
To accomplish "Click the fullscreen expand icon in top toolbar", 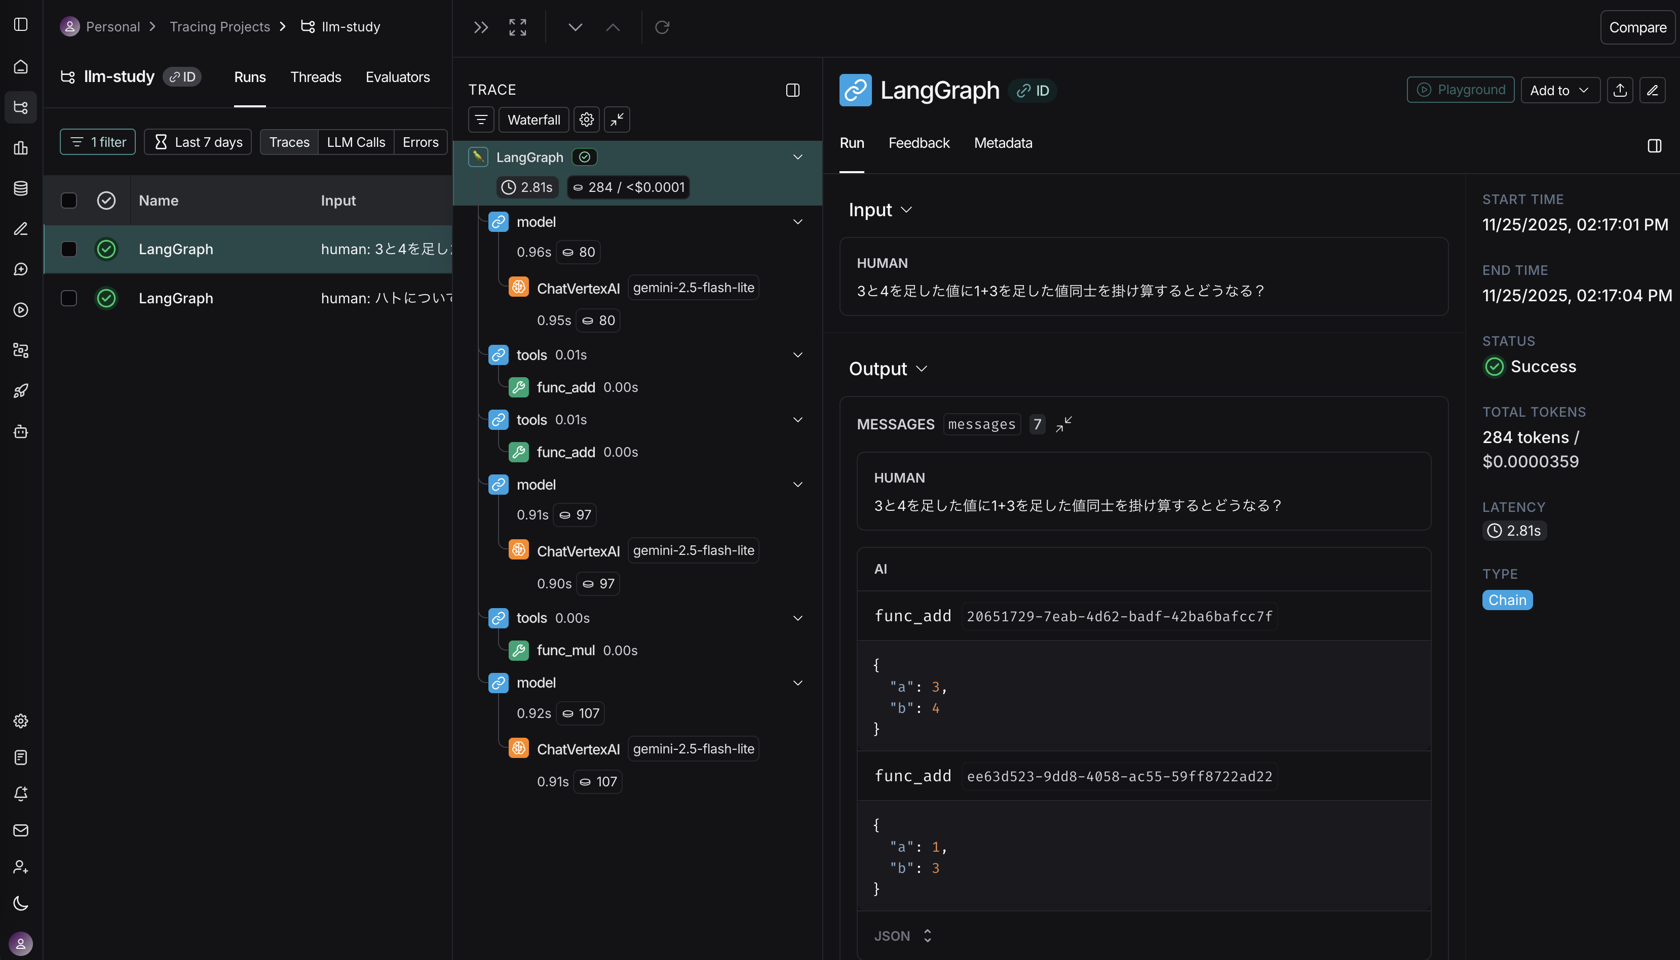I will click(518, 27).
